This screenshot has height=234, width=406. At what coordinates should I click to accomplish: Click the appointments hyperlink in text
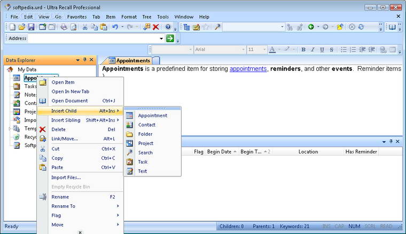coord(248,69)
